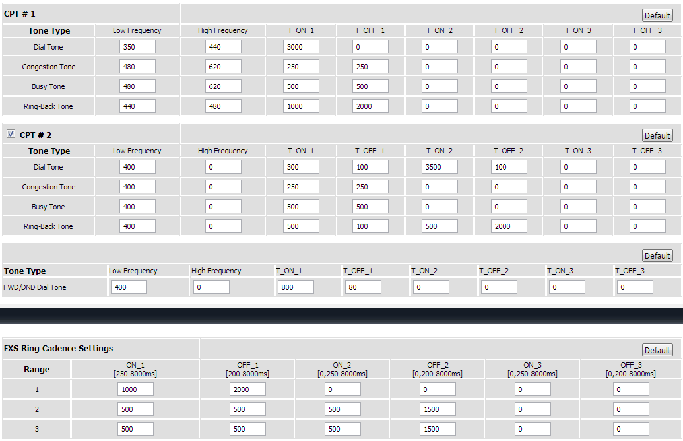Click CPT # 2 Congestion Tone Low Frequency field

tap(137, 187)
